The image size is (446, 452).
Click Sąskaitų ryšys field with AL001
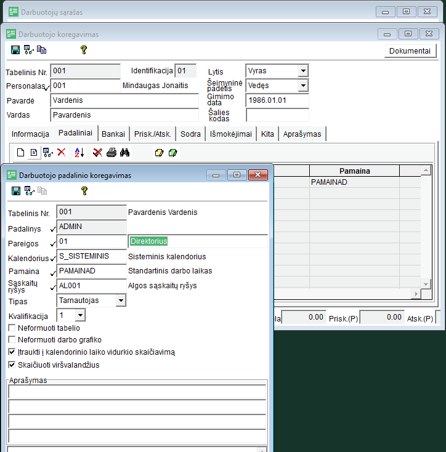[x=91, y=286]
